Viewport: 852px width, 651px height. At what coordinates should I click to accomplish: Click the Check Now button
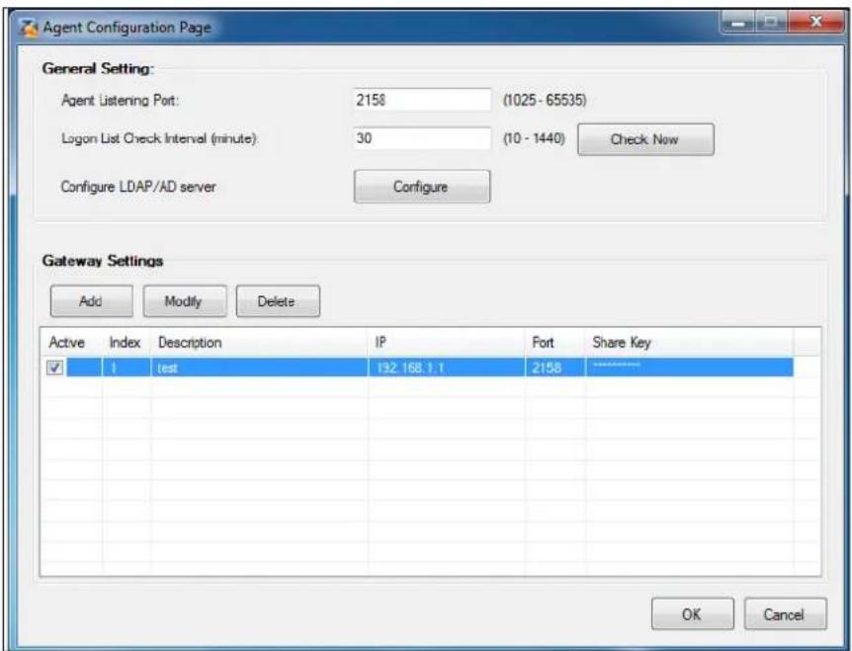(x=645, y=139)
